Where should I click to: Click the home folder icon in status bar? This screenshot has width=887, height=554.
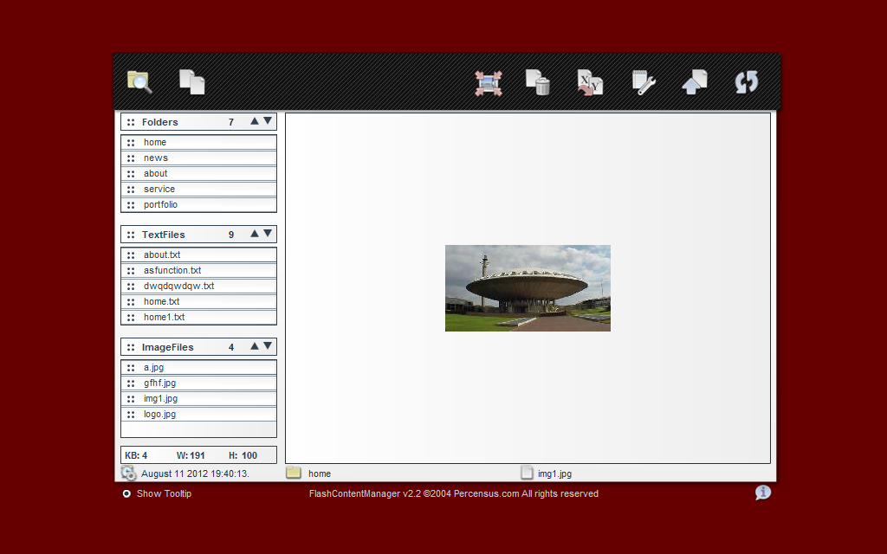(293, 473)
